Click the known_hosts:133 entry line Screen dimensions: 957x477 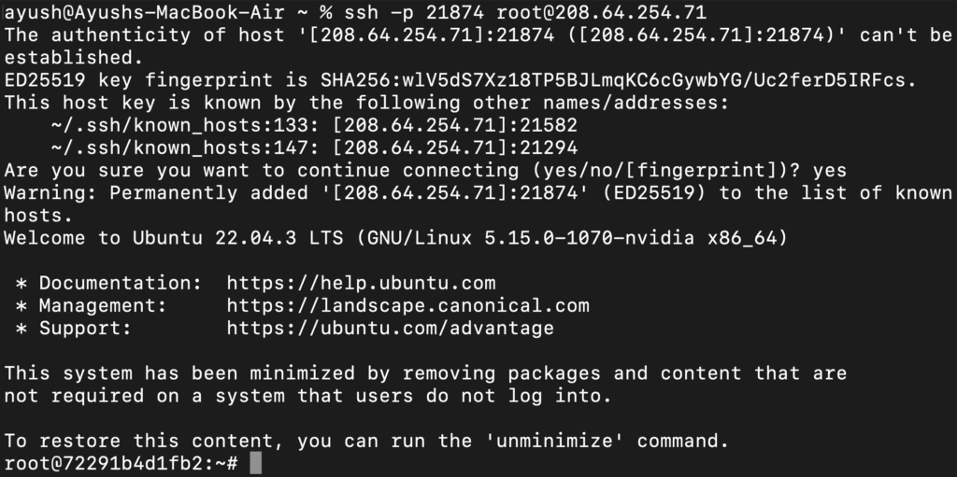[x=314, y=125]
